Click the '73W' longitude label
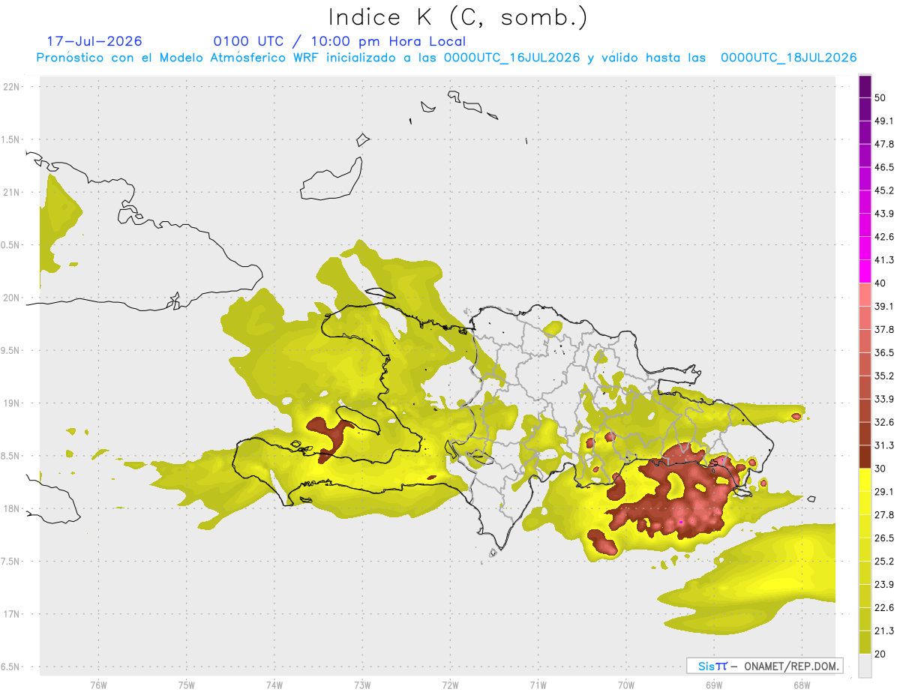This screenshot has width=900, height=695. click(362, 685)
